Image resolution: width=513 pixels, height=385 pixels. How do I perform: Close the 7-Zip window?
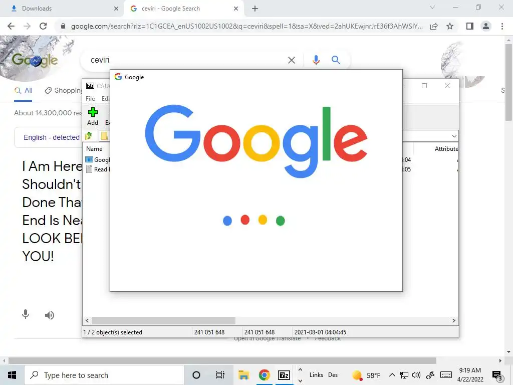click(447, 86)
